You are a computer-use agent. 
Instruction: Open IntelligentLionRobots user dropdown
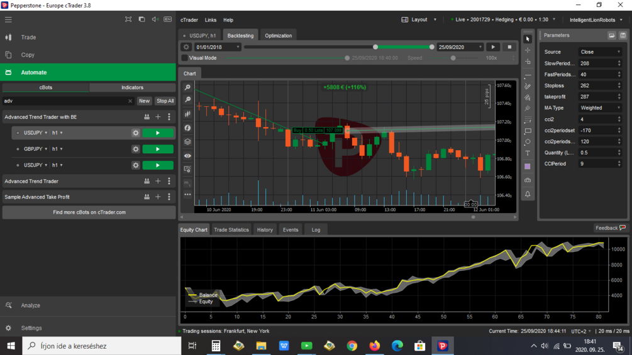(x=596, y=19)
